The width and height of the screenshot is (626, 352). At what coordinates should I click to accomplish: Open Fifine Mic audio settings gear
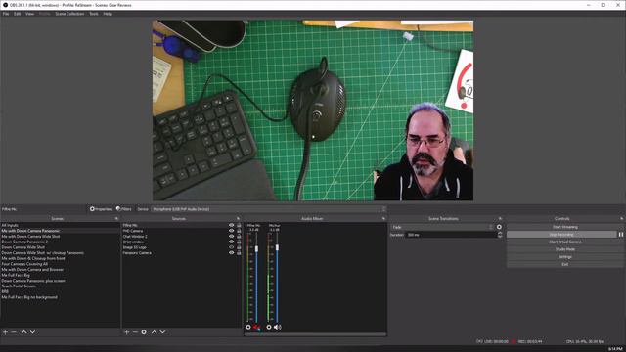point(248,327)
